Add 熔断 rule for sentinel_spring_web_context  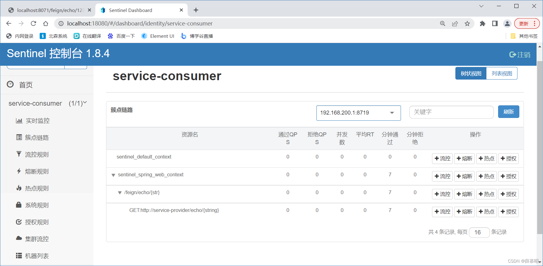(464, 176)
